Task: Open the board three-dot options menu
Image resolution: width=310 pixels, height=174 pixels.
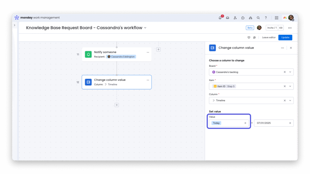Action: tap(290, 28)
